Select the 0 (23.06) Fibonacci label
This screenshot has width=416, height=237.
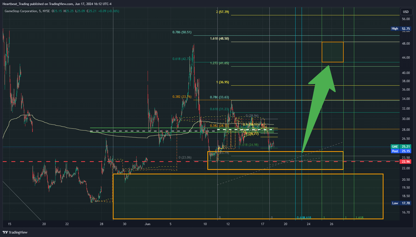tap(185, 157)
